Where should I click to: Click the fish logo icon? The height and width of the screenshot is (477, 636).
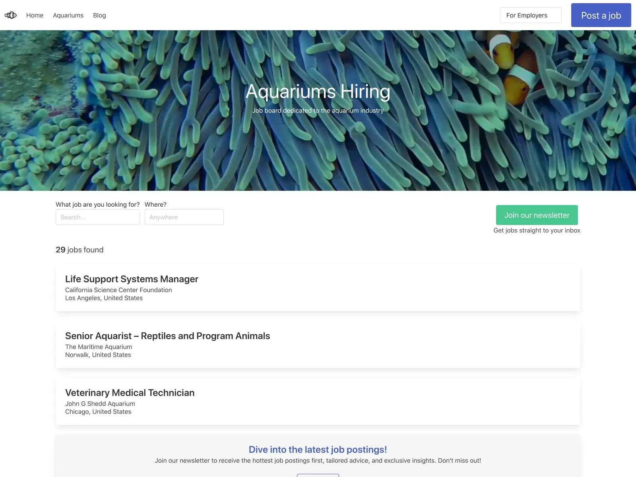11,15
